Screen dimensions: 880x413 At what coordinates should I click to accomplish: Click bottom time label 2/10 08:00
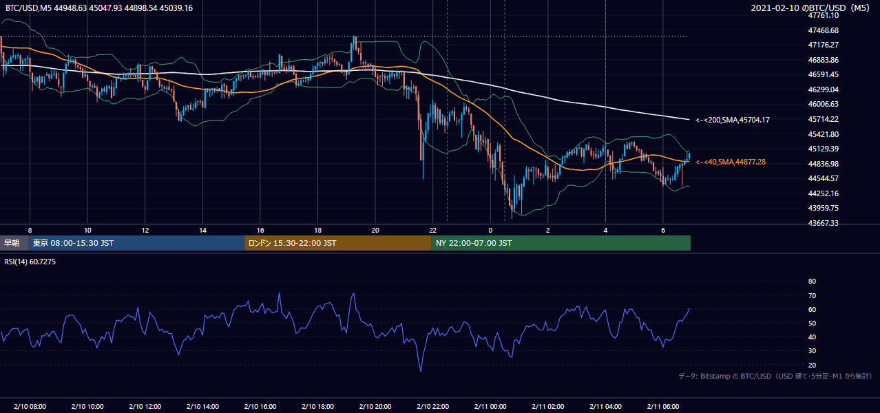(x=30, y=407)
